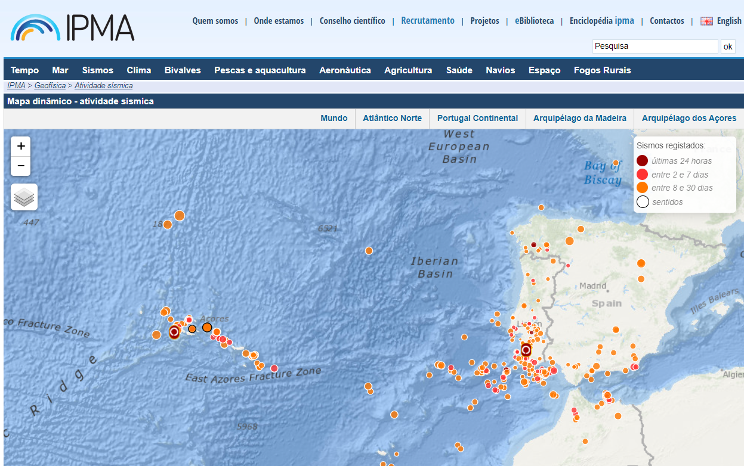Zoom out on the seismic map

click(x=21, y=166)
